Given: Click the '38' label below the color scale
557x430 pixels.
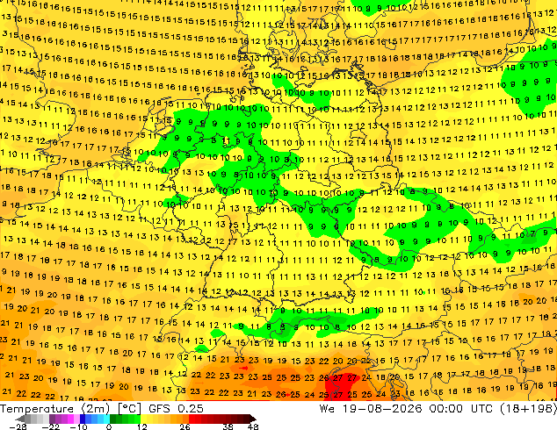Looking at the screenshot, I should click(228, 426).
